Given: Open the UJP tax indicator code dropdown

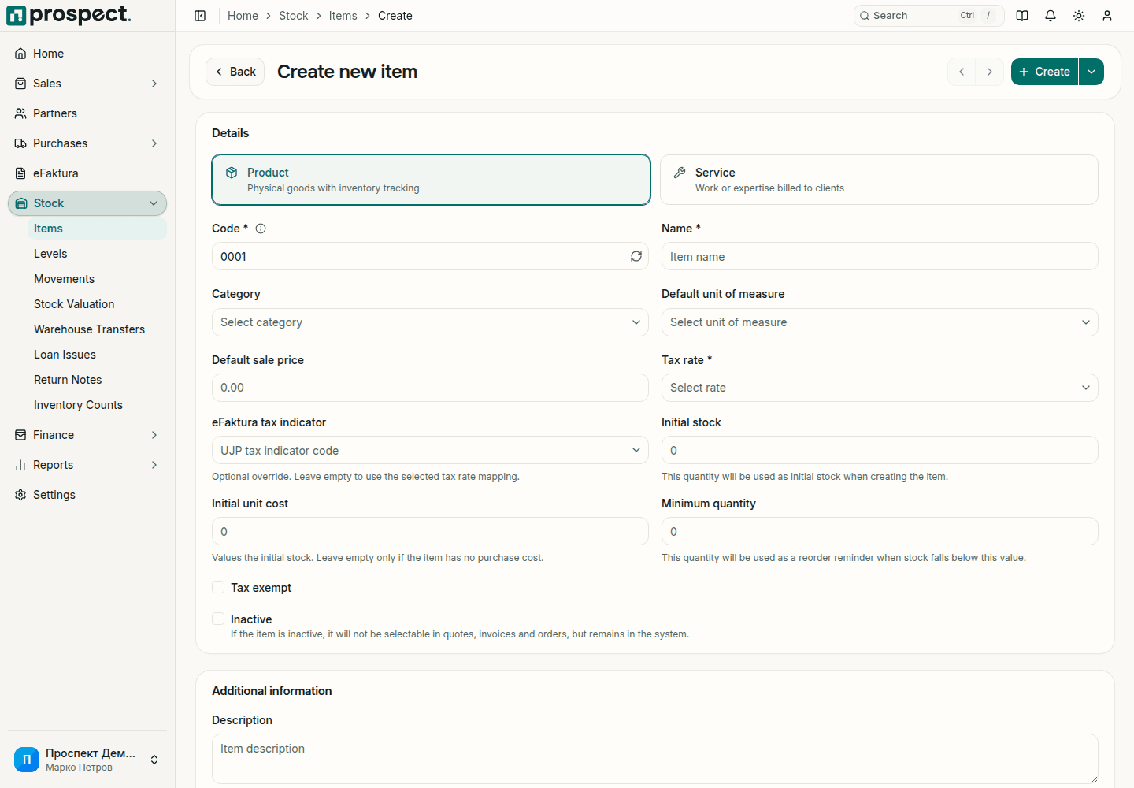Looking at the screenshot, I should coord(430,450).
